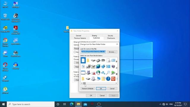Open Checksums tab in Properties window

pos(111,38)
